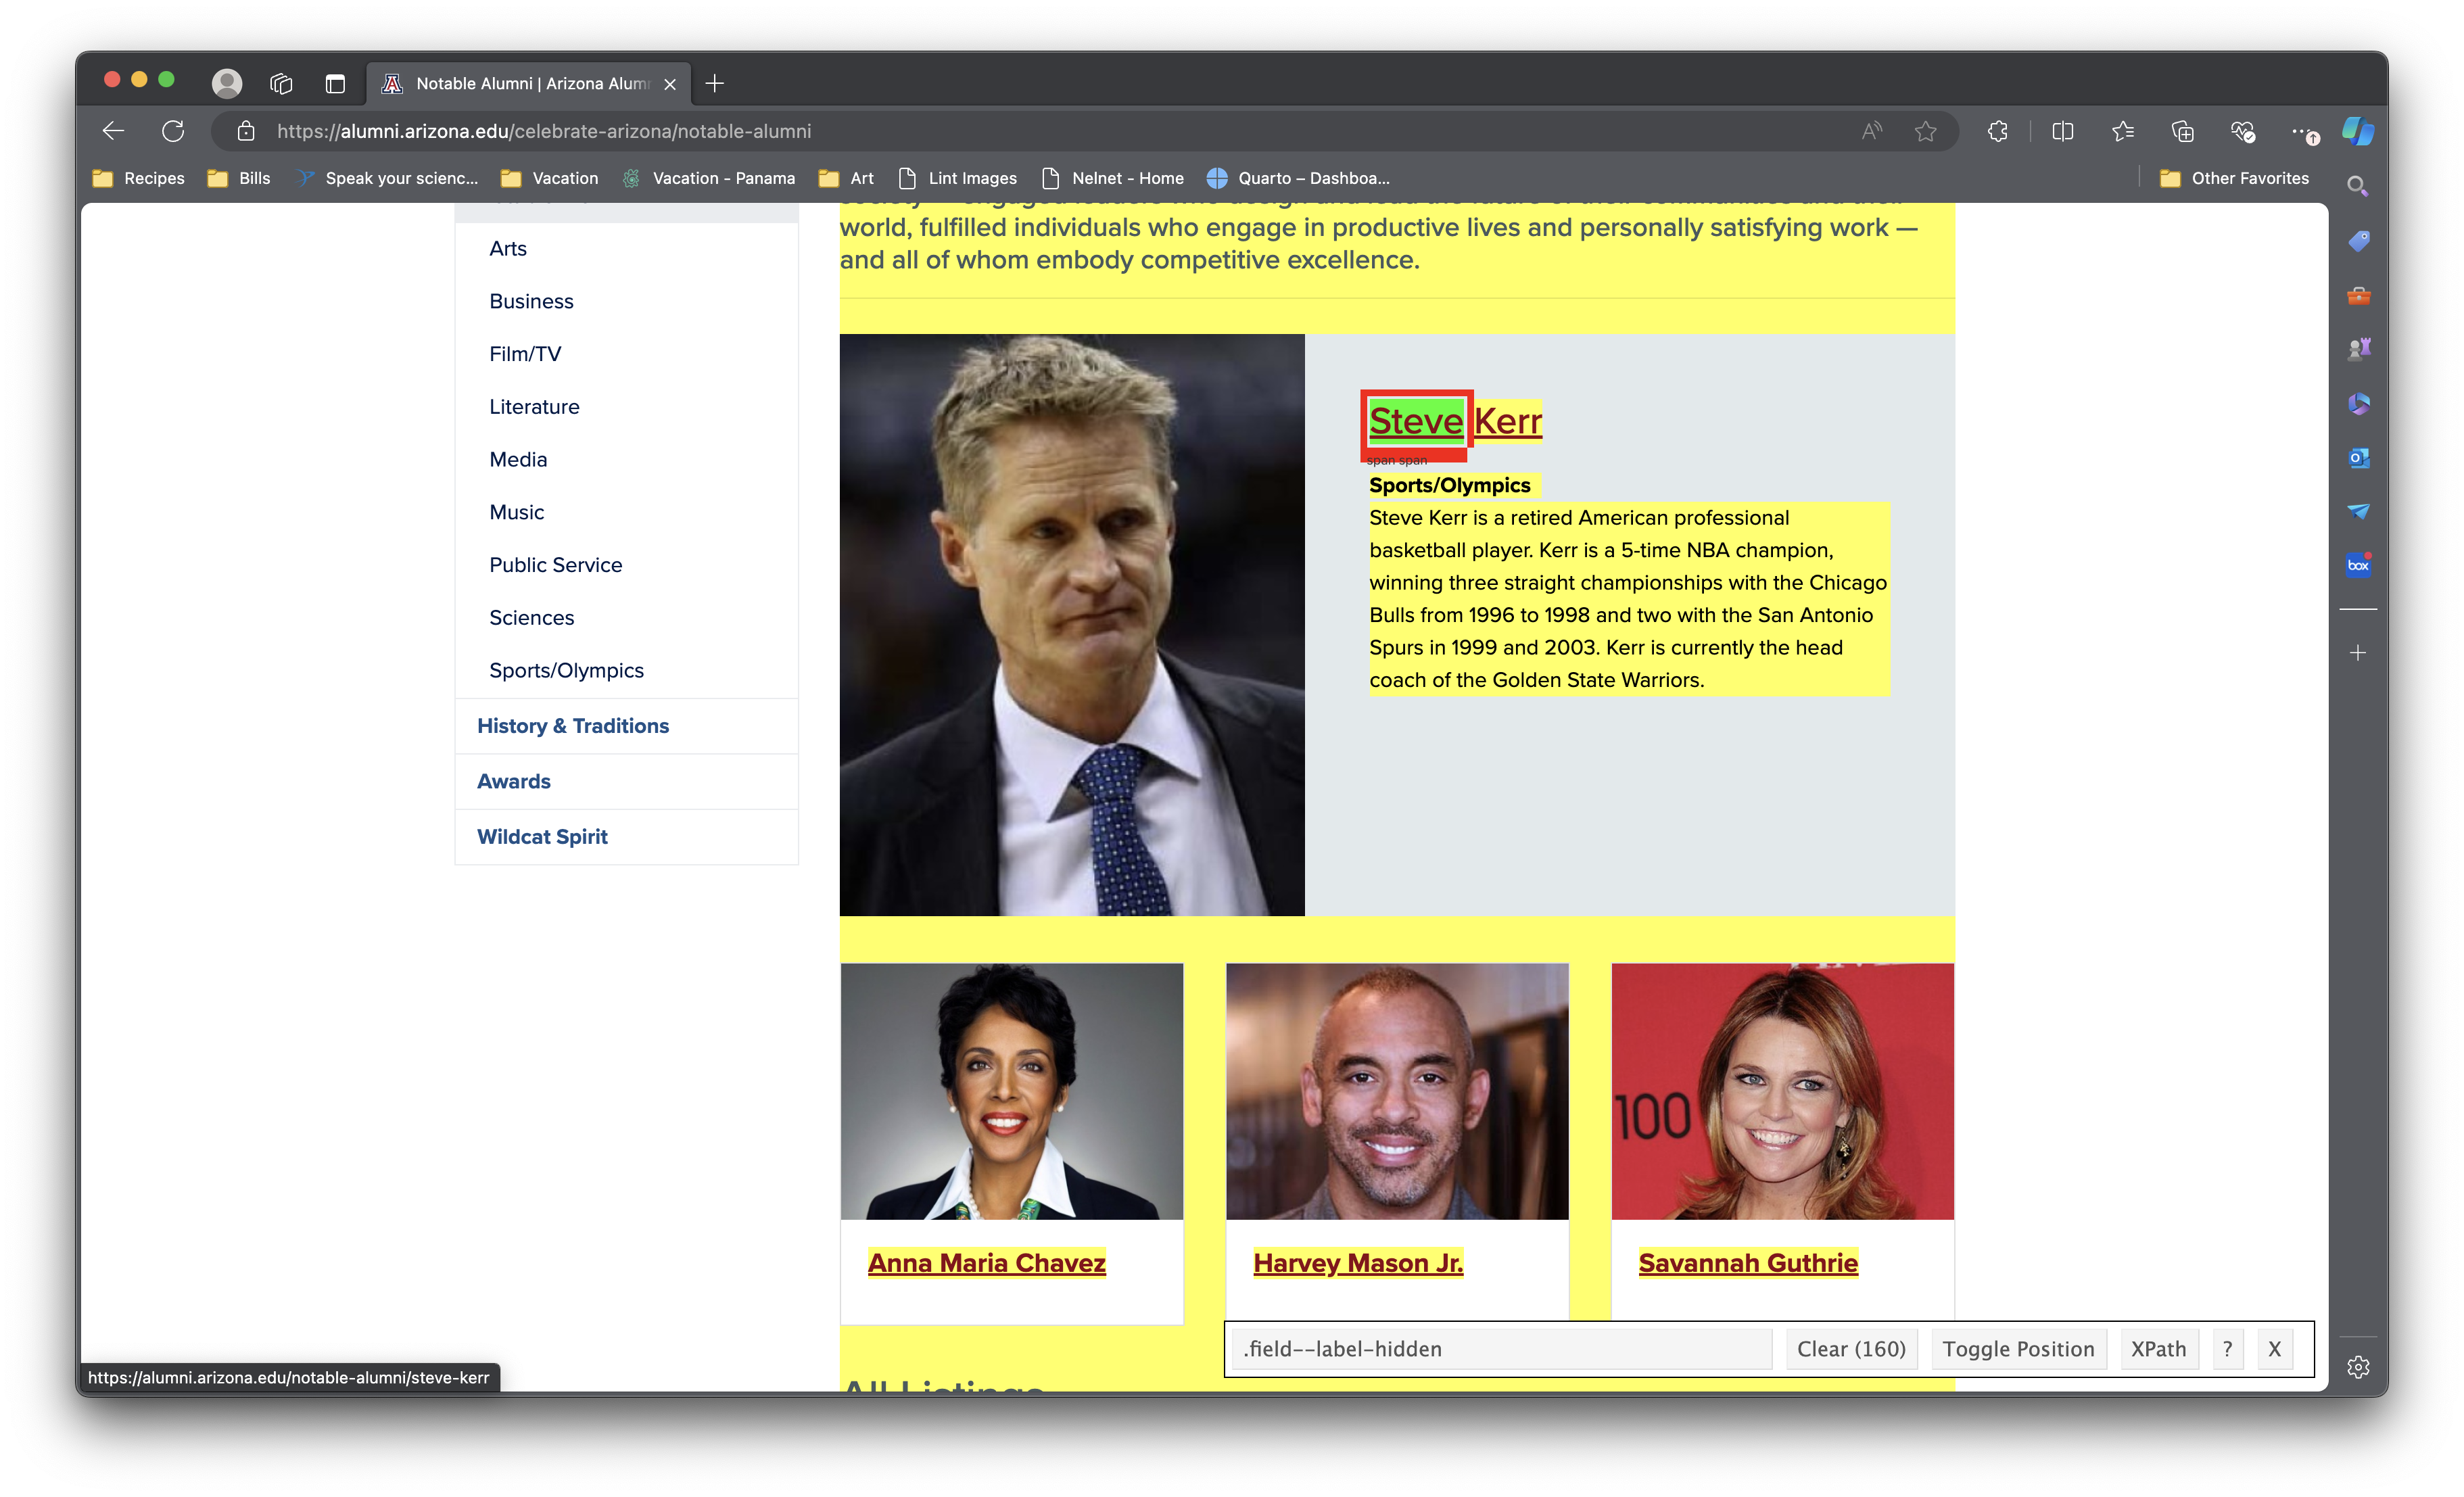
Task: Open the Extensions puzzle icon
Action: 1997,131
